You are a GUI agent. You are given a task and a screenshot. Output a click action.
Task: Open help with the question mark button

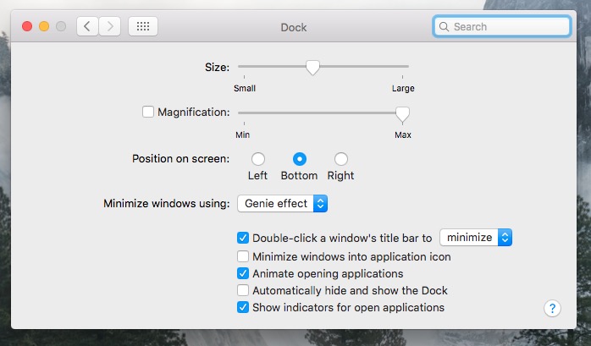tap(552, 309)
